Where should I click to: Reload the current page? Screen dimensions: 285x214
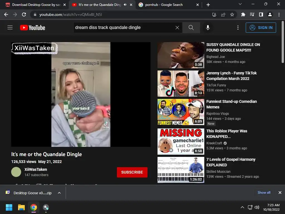(24, 14)
